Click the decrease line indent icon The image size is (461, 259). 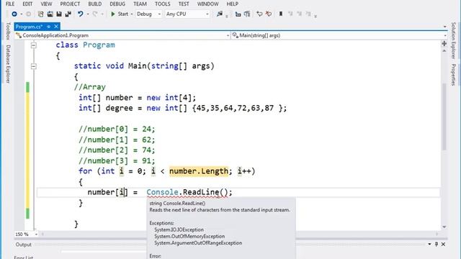pos(238,14)
